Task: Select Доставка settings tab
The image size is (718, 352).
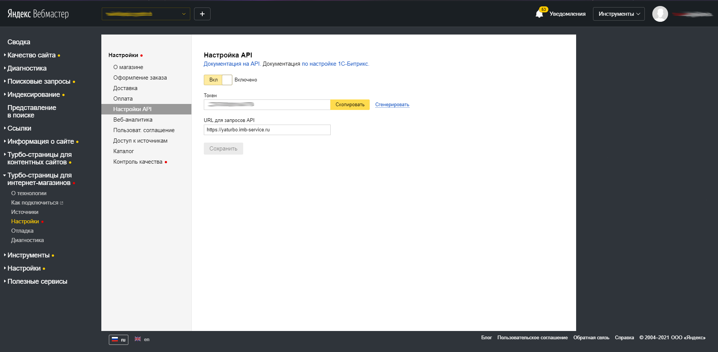Action: [125, 88]
